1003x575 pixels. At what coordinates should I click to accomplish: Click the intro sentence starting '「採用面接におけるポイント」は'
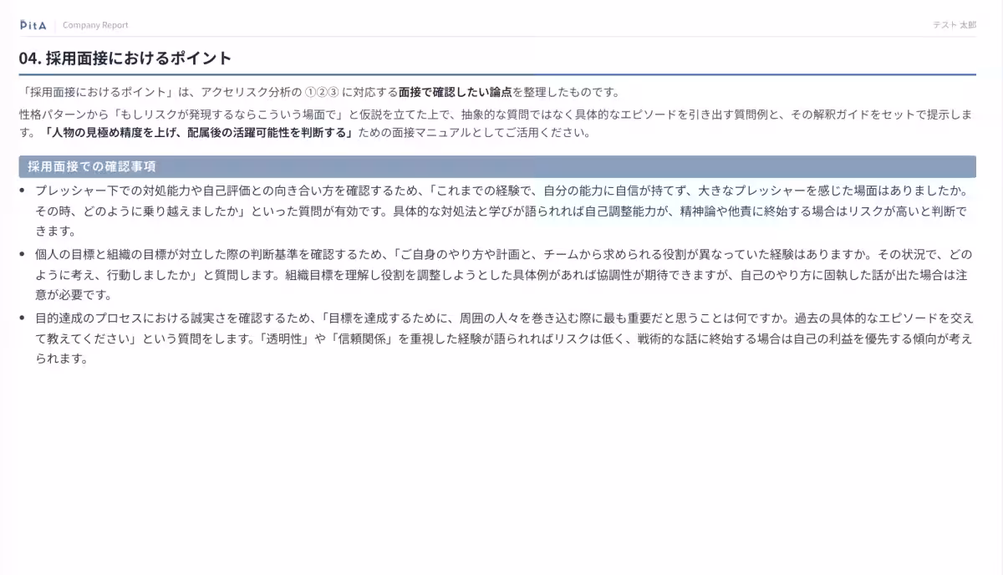(320, 92)
